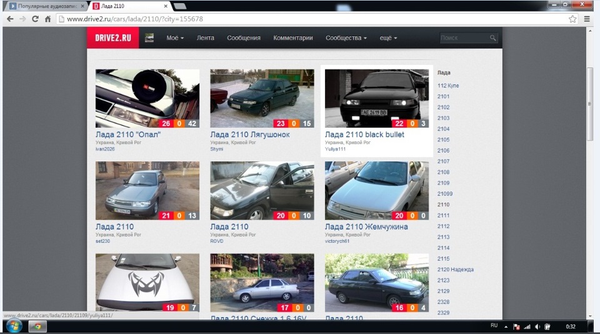This screenshot has height=334, width=600.
Task: Open Лада 2110 Лягушонок photo
Action: tap(262, 98)
